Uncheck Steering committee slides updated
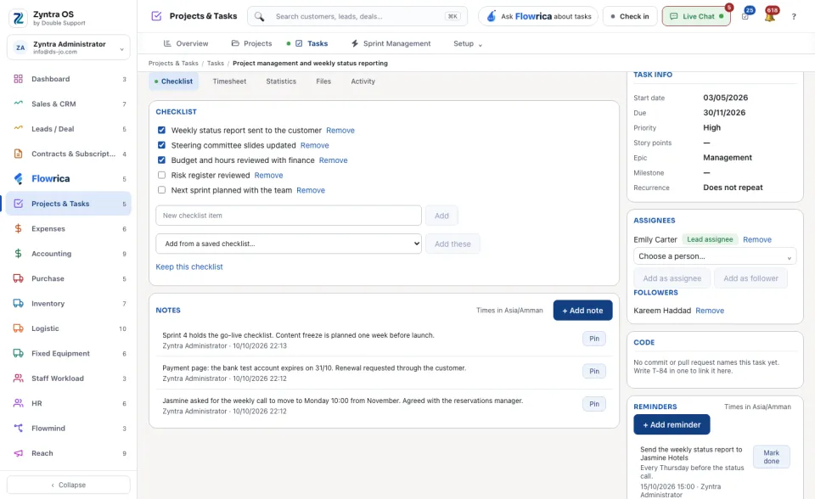Image resolution: width=815 pixels, height=499 pixels. click(161, 145)
